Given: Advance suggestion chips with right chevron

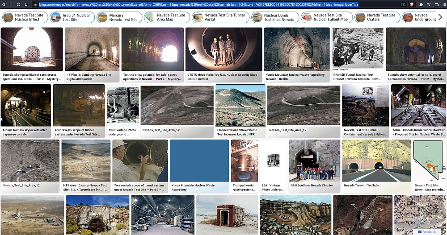Looking at the screenshot, I should 440,17.
